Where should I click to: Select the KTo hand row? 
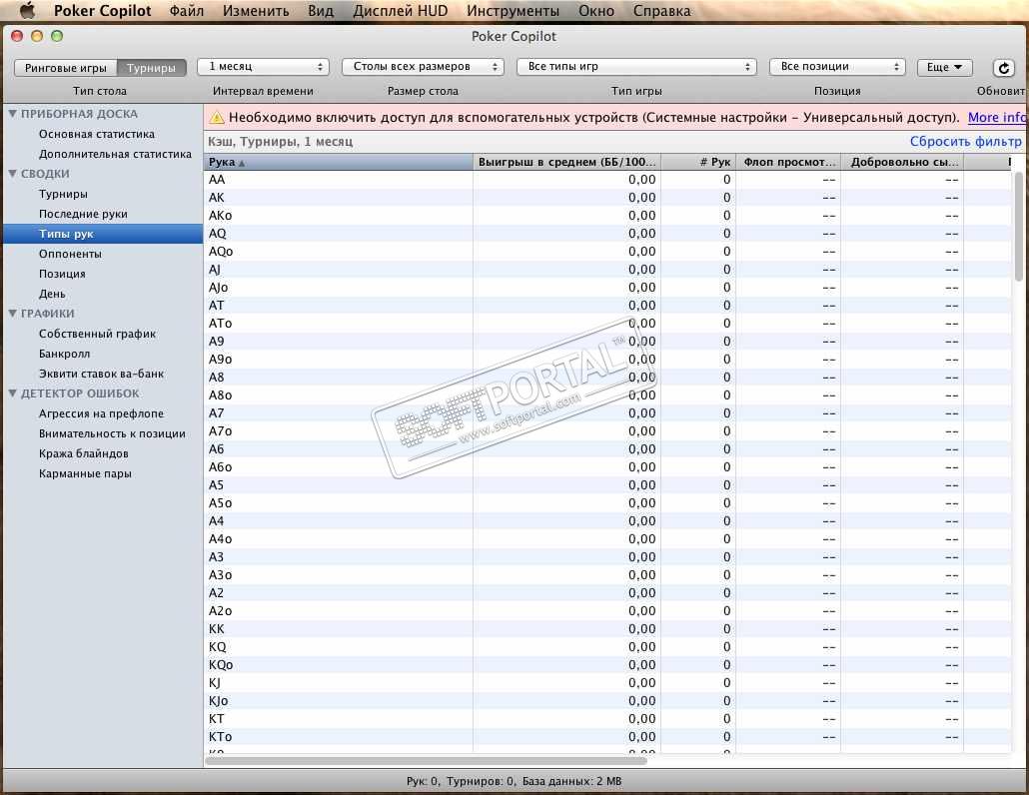(607, 737)
